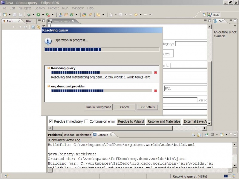Viewport: 239px width, 179px height.
Task: Click the Open Type icon
Action: pyautogui.click(x=84, y=15)
